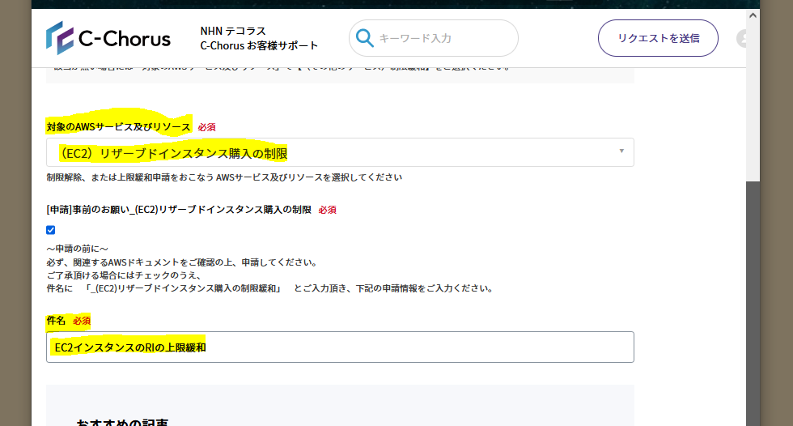793x426 pixels.
Task: Click into the 件名 subject text field
Action: (340, 347)
